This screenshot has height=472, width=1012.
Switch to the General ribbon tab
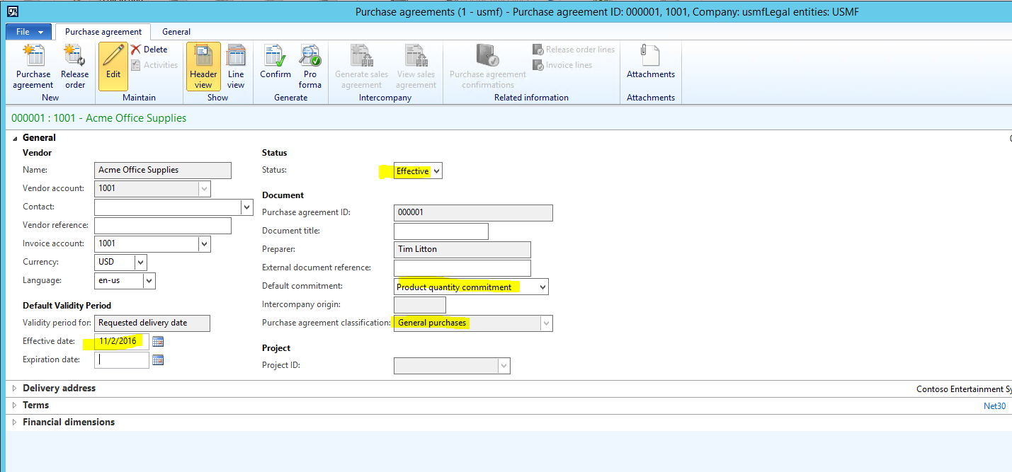tap(176, 32)
